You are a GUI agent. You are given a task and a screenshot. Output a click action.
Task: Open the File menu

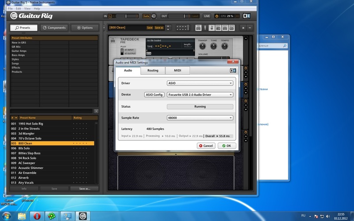pos(10,8)
